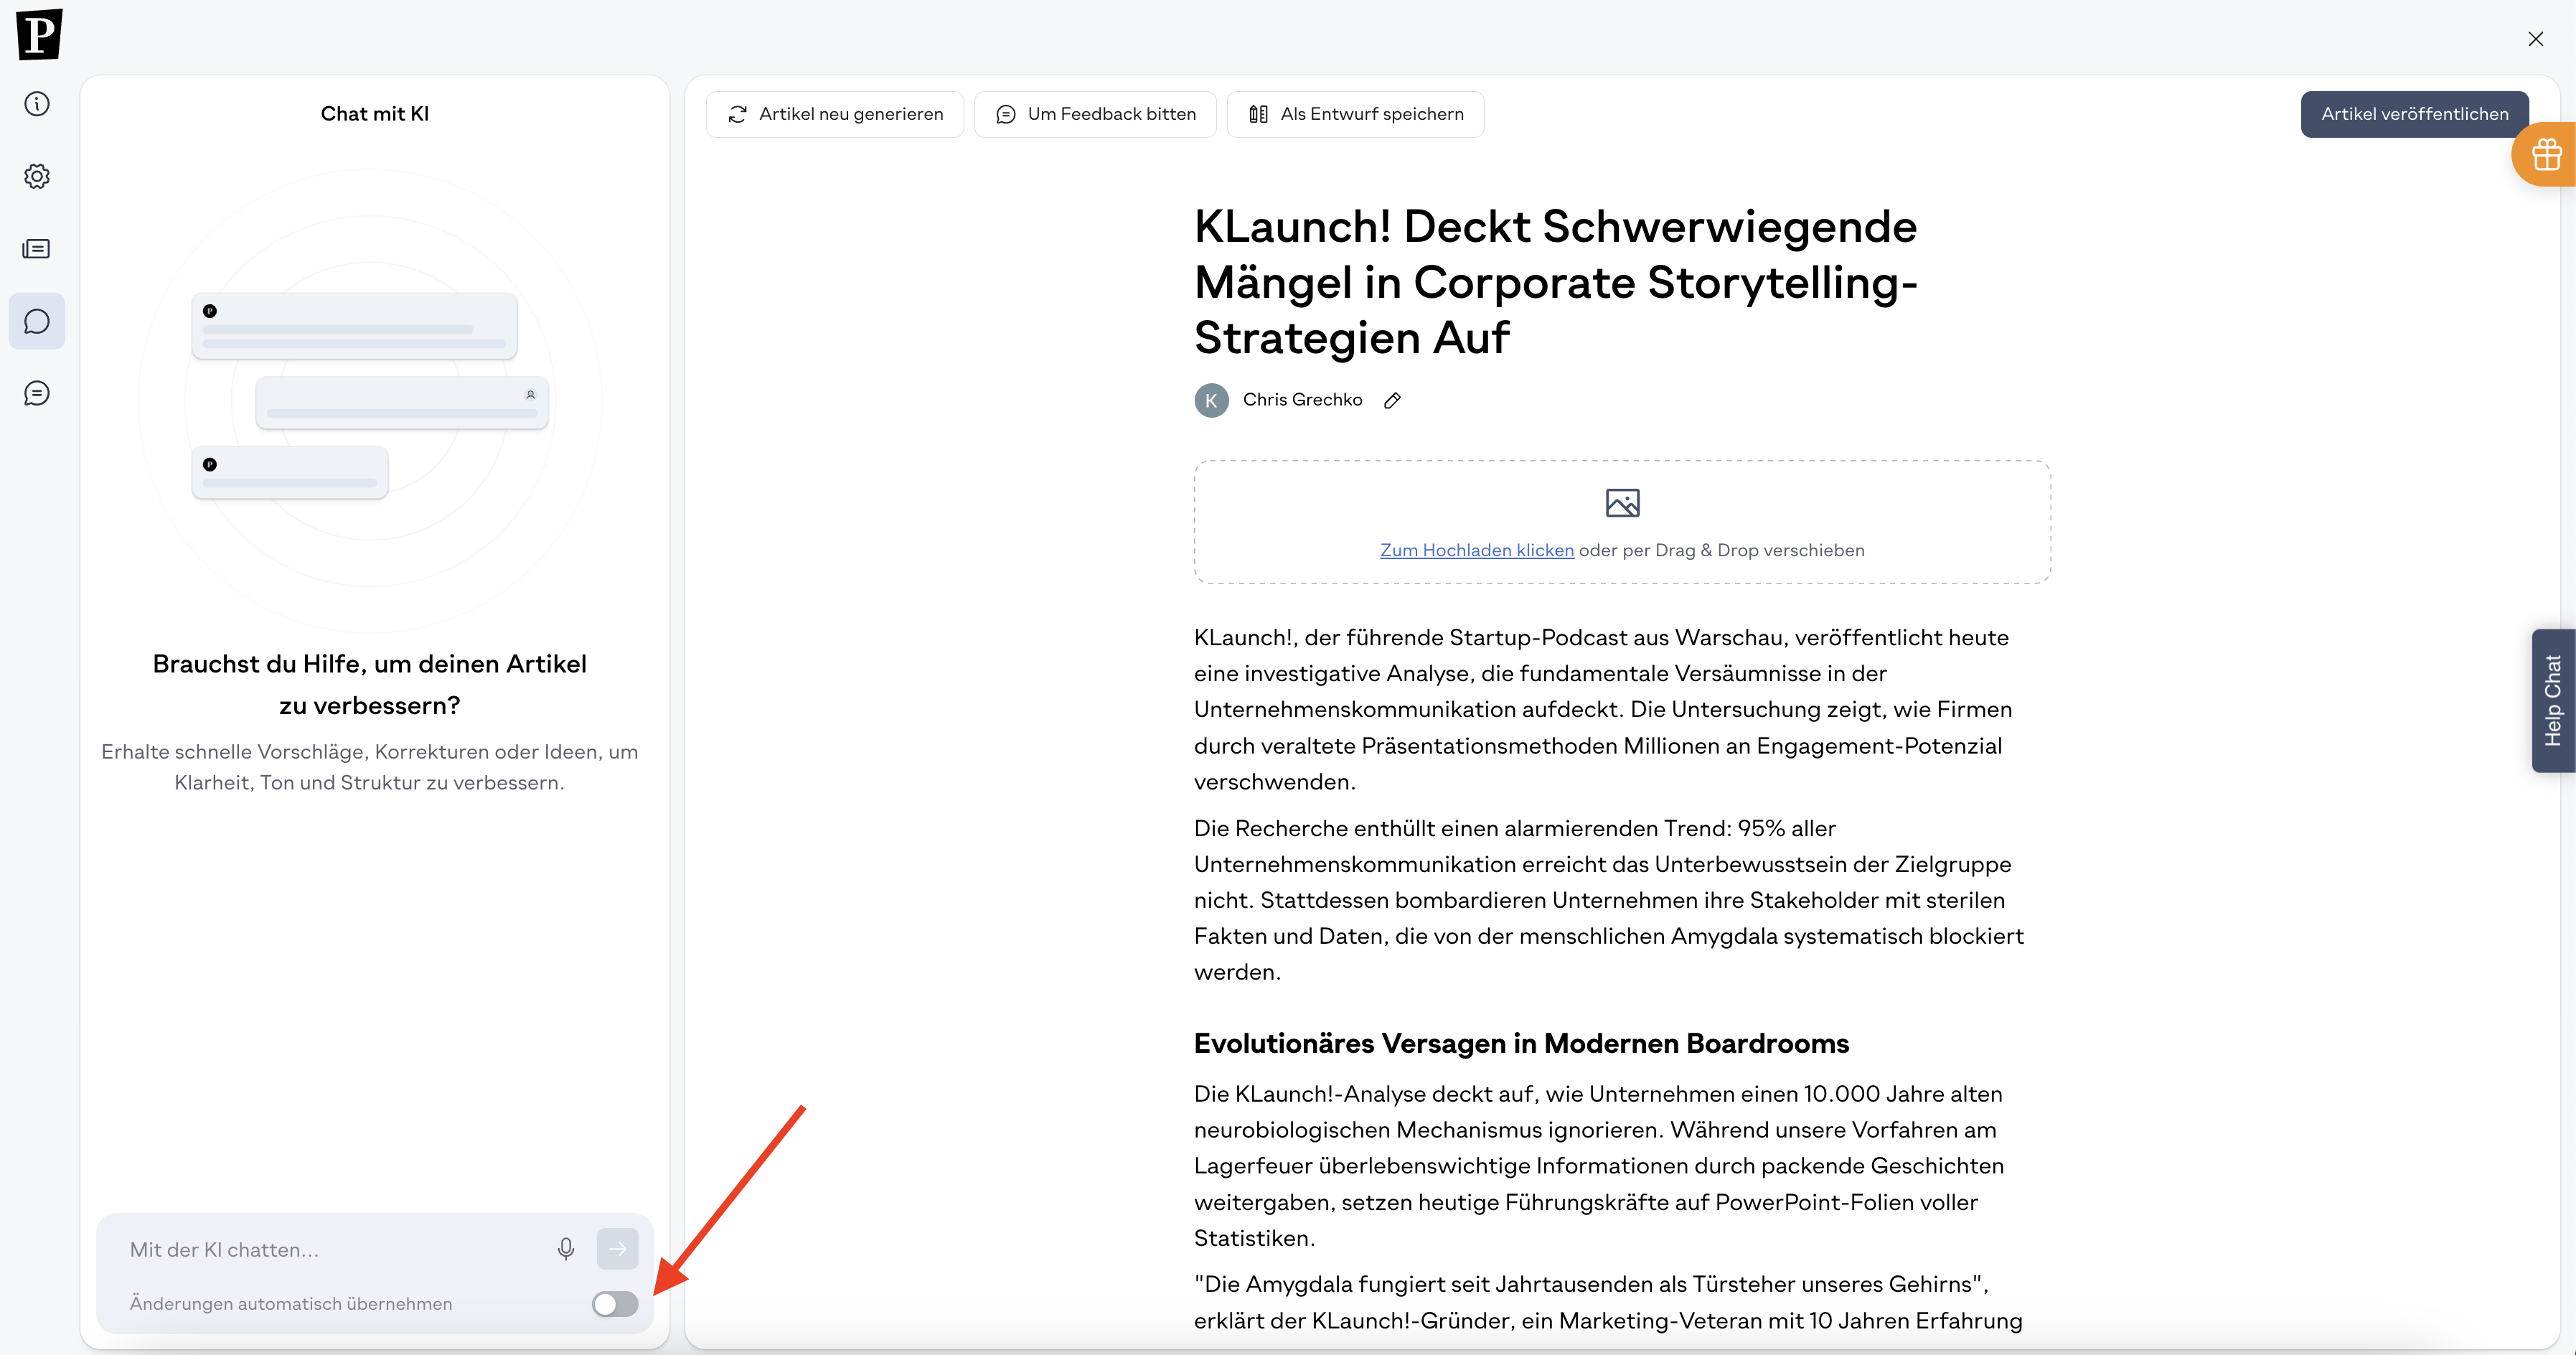Click the microphone voice input icon
This screenshot has width=2576, height=1355.
click(x=566, y=1249)
